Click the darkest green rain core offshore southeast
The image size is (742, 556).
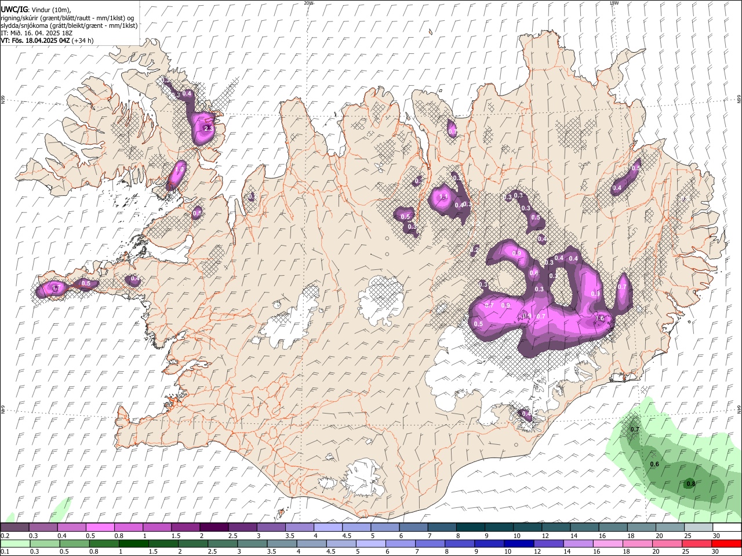690,484
